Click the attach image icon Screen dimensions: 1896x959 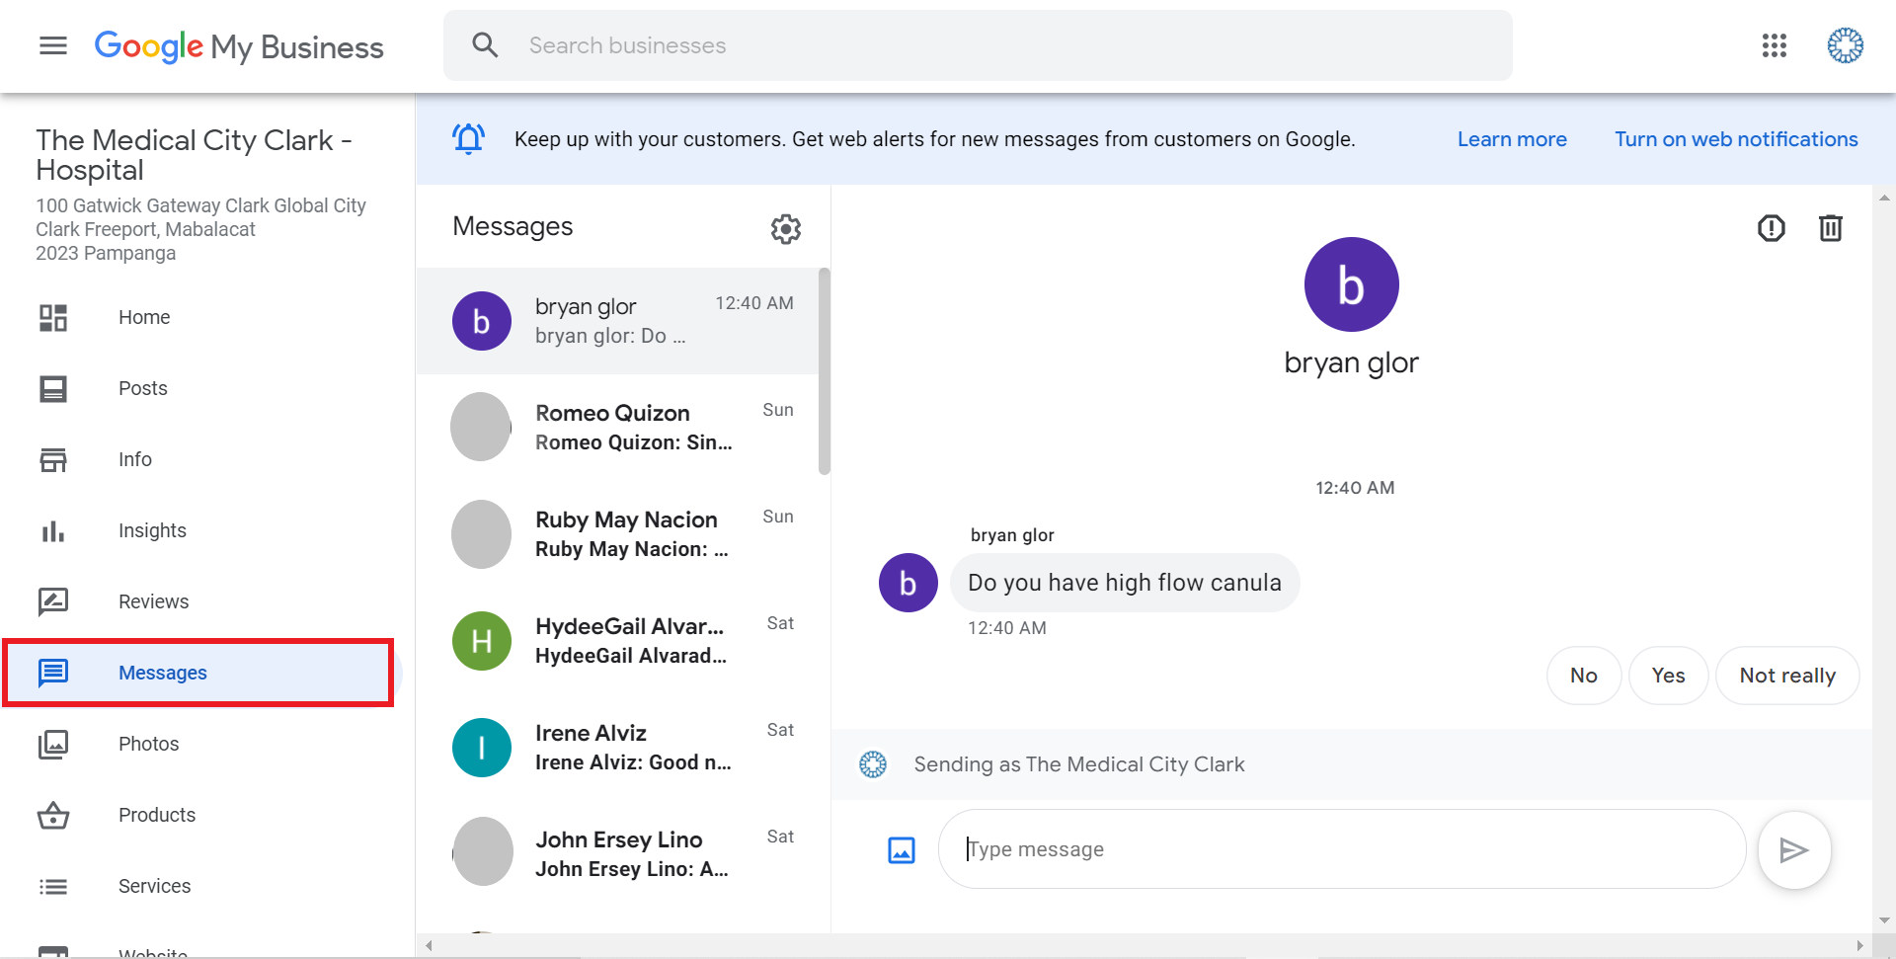[901, 849]
